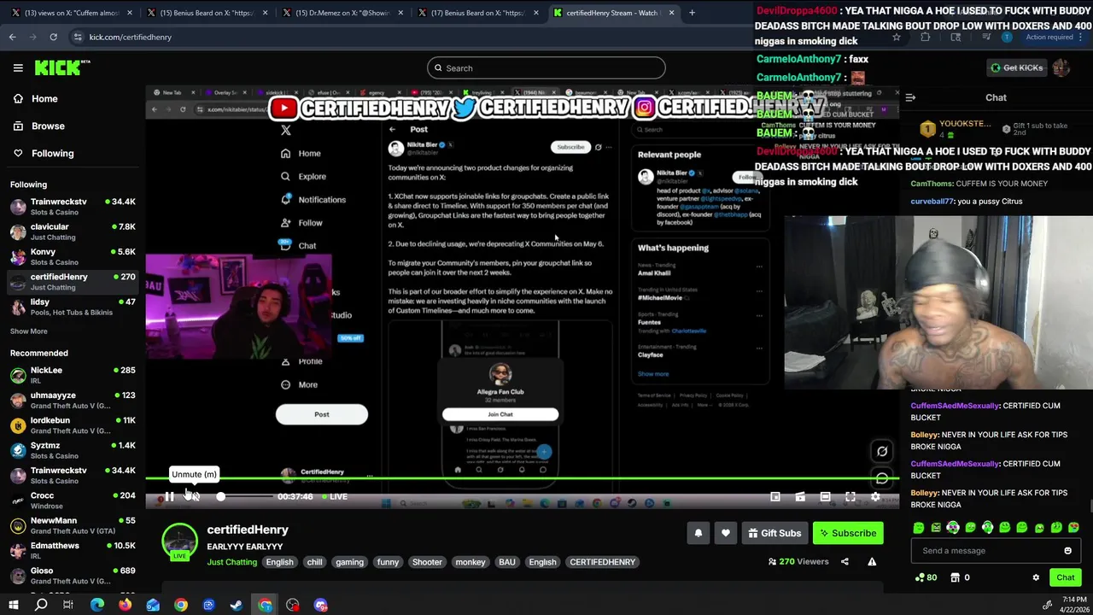Open uhmaayyze recommended channel
Image resolution: width=1093 pixels, height=615 pixels.
coord(73,400)
